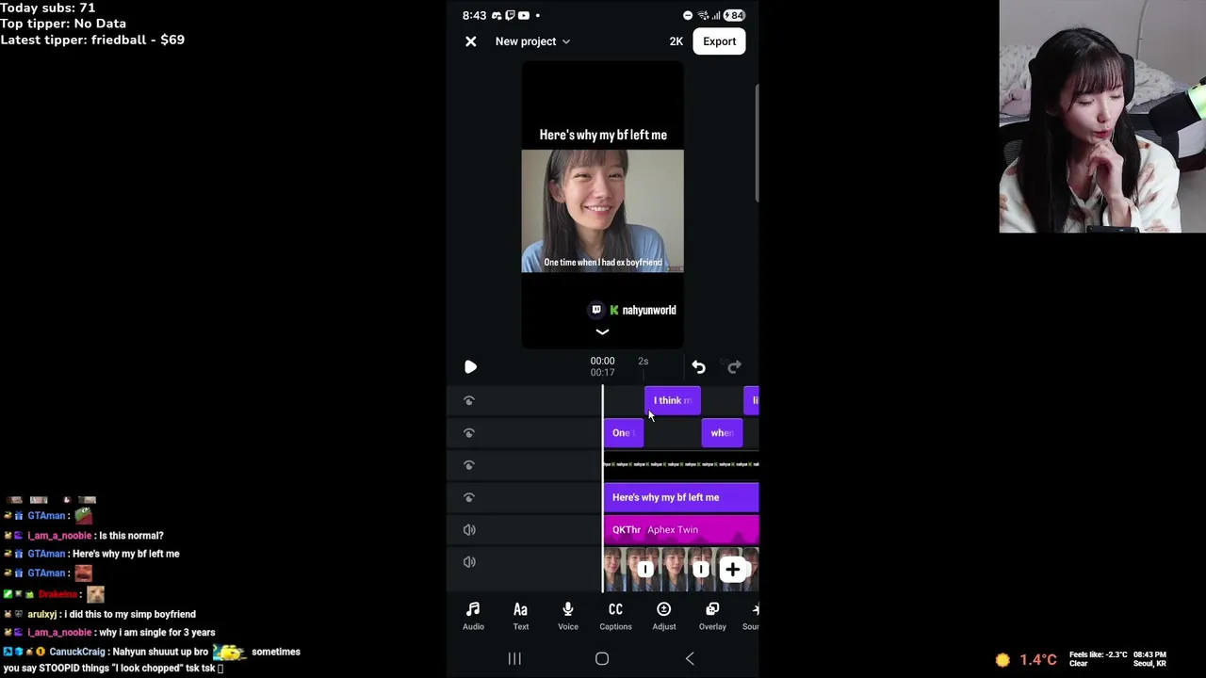This screenshot has height=678, width=1206.
Task: Click CanuckCraig's username in chat
Action: tap(77, 652)
